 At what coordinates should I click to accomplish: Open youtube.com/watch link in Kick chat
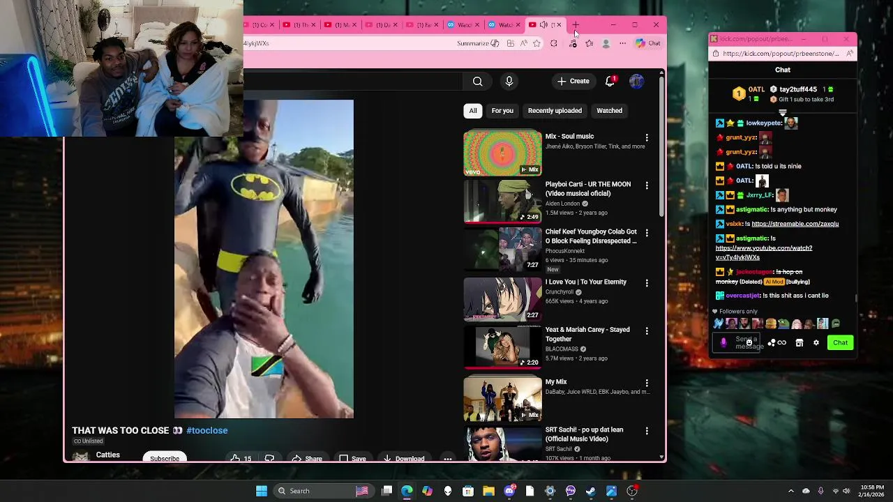(x=764, y=252)
